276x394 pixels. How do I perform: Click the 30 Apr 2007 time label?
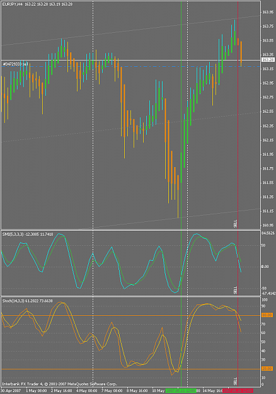tap(11, 391)
